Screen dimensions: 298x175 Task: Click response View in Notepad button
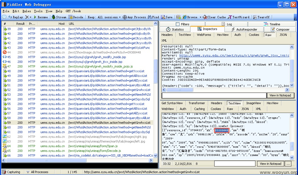click(270, 164)
